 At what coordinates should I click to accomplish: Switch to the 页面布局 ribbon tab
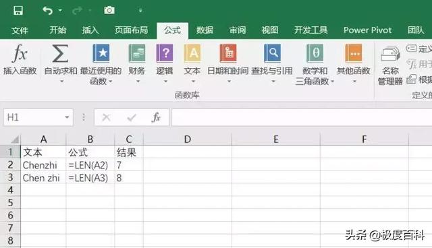(132, 30)
